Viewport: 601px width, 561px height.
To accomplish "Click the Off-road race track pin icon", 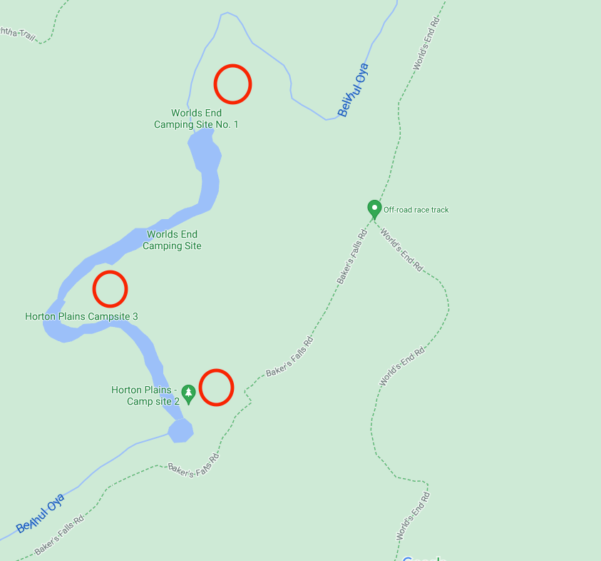I will pyautogui.click(x=374, y=209).
